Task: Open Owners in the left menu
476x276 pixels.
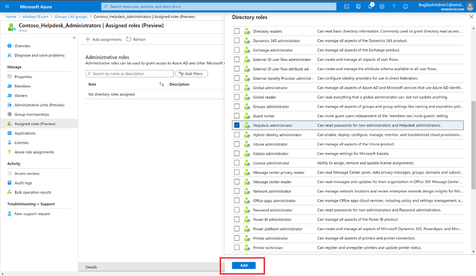Action: click(21, 95)
